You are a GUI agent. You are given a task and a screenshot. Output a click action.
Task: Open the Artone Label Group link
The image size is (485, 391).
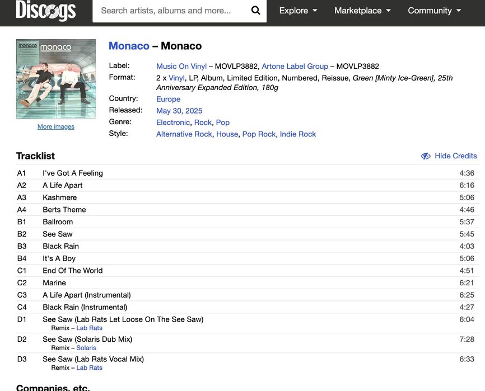point(295,66)
